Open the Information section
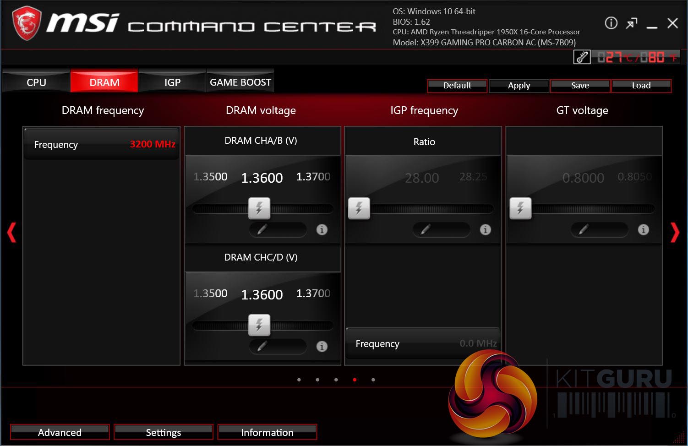This screenshot has height=446, width=688. point(267,432)
